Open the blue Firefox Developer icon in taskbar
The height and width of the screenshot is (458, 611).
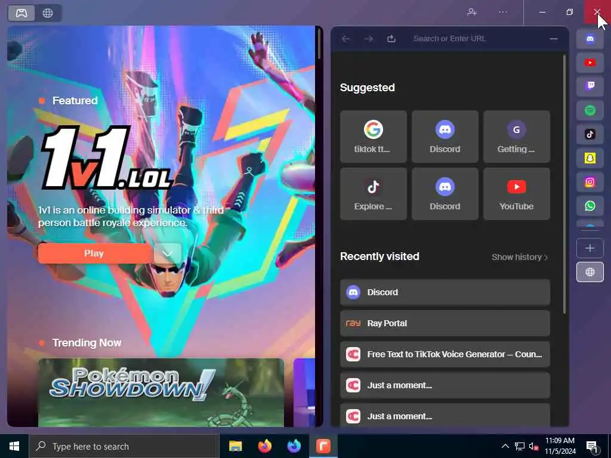coord(294,446)
